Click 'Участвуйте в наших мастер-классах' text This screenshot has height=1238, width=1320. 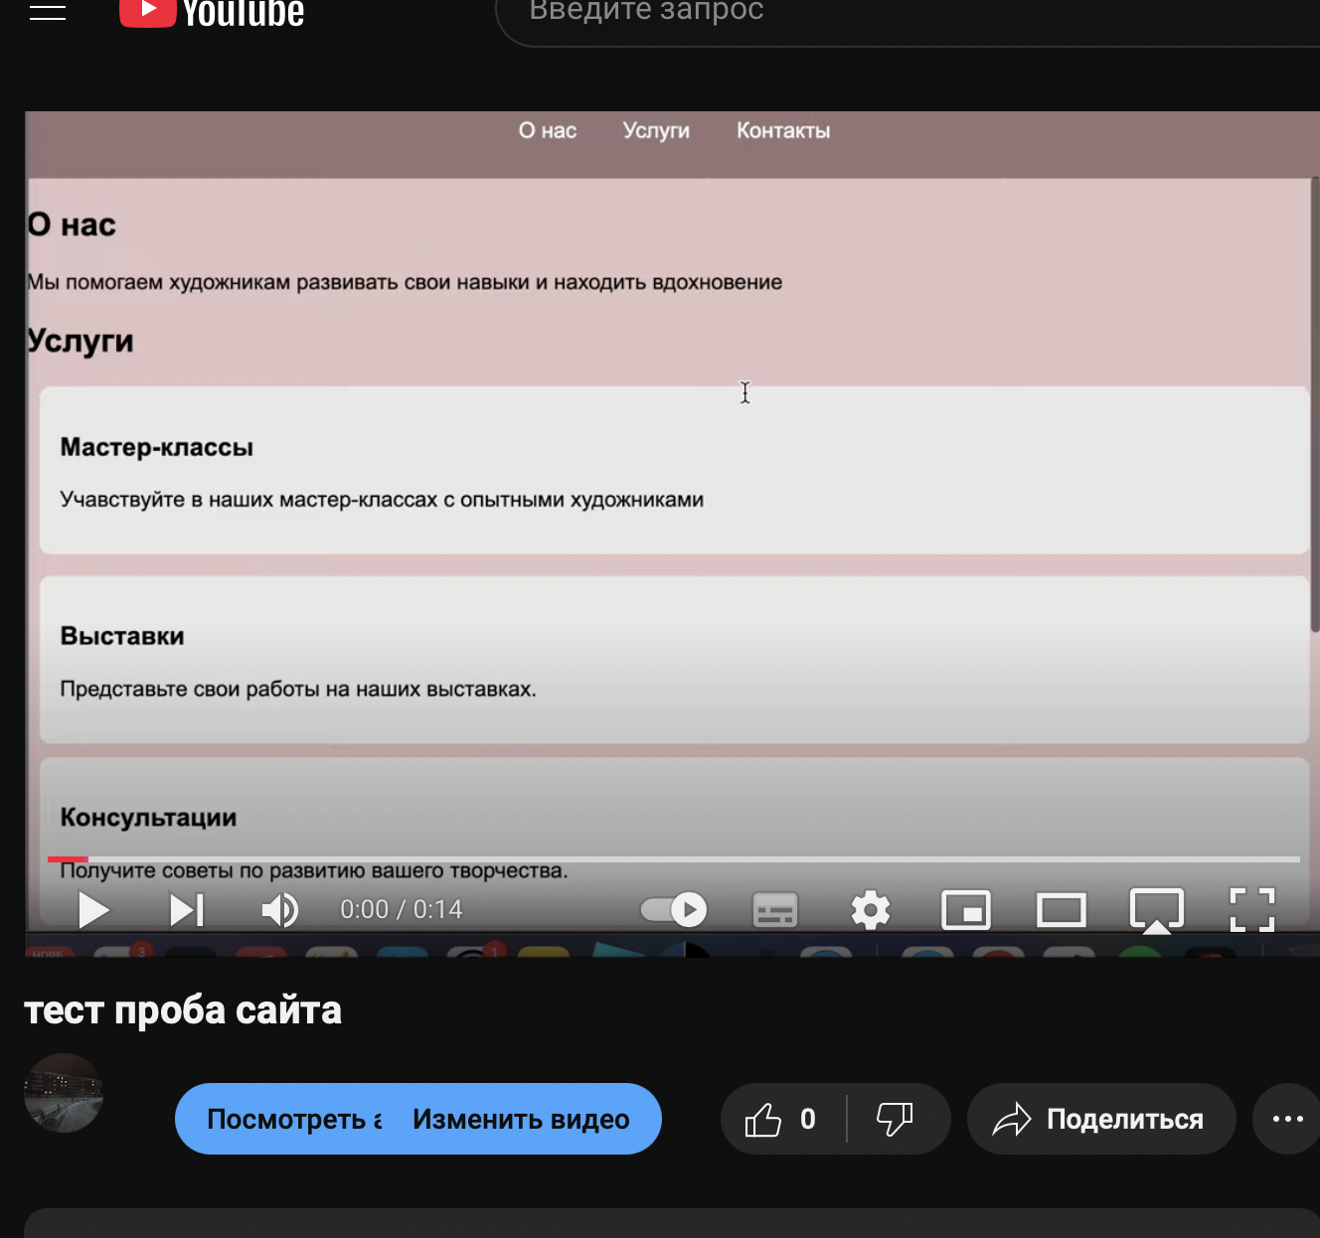pos(382,500)
